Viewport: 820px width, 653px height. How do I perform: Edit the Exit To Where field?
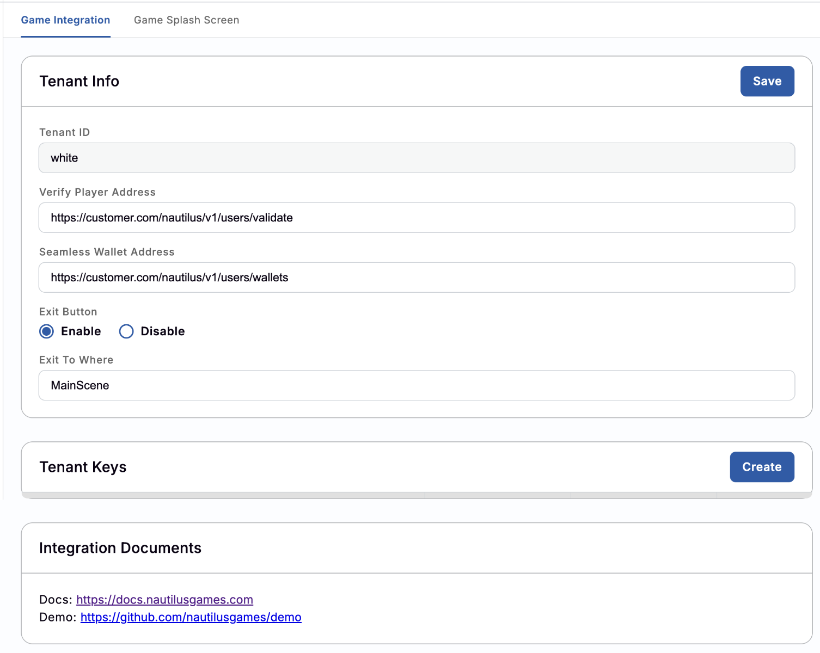417,385
